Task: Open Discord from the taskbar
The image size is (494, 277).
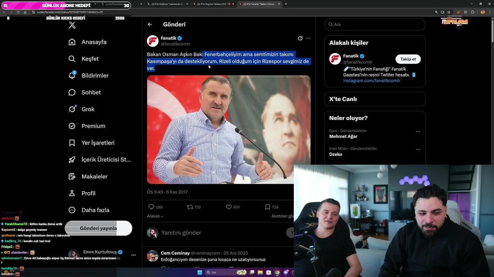Action: pos(286,272)
